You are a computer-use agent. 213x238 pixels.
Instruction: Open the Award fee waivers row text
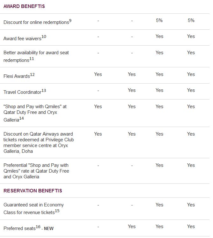pos(22,39)
